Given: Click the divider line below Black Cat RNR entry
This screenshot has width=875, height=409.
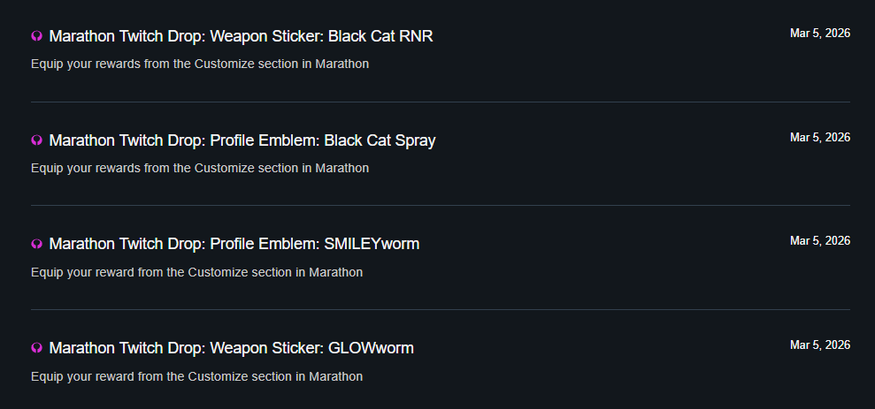Looking at the screenshot, I should pyautogui.click(x=440, y=102).
